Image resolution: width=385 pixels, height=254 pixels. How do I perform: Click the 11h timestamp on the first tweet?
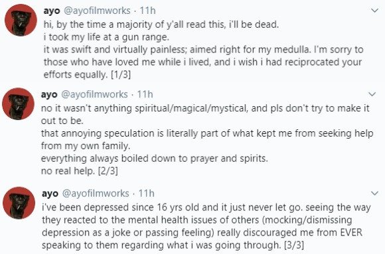point(147,11)
